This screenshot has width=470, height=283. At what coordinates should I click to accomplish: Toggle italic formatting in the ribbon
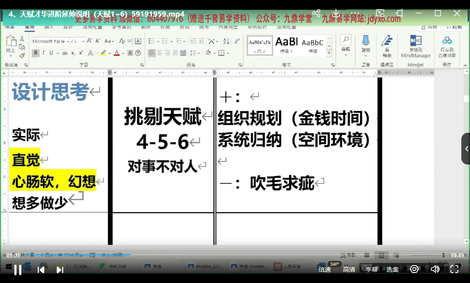[44, 53]
